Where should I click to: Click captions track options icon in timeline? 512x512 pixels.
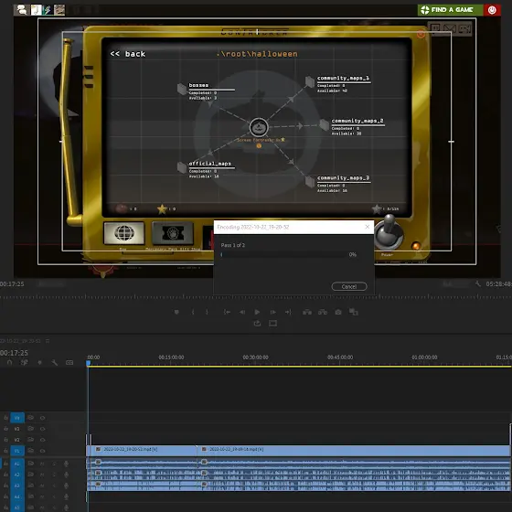coord(69,362)
